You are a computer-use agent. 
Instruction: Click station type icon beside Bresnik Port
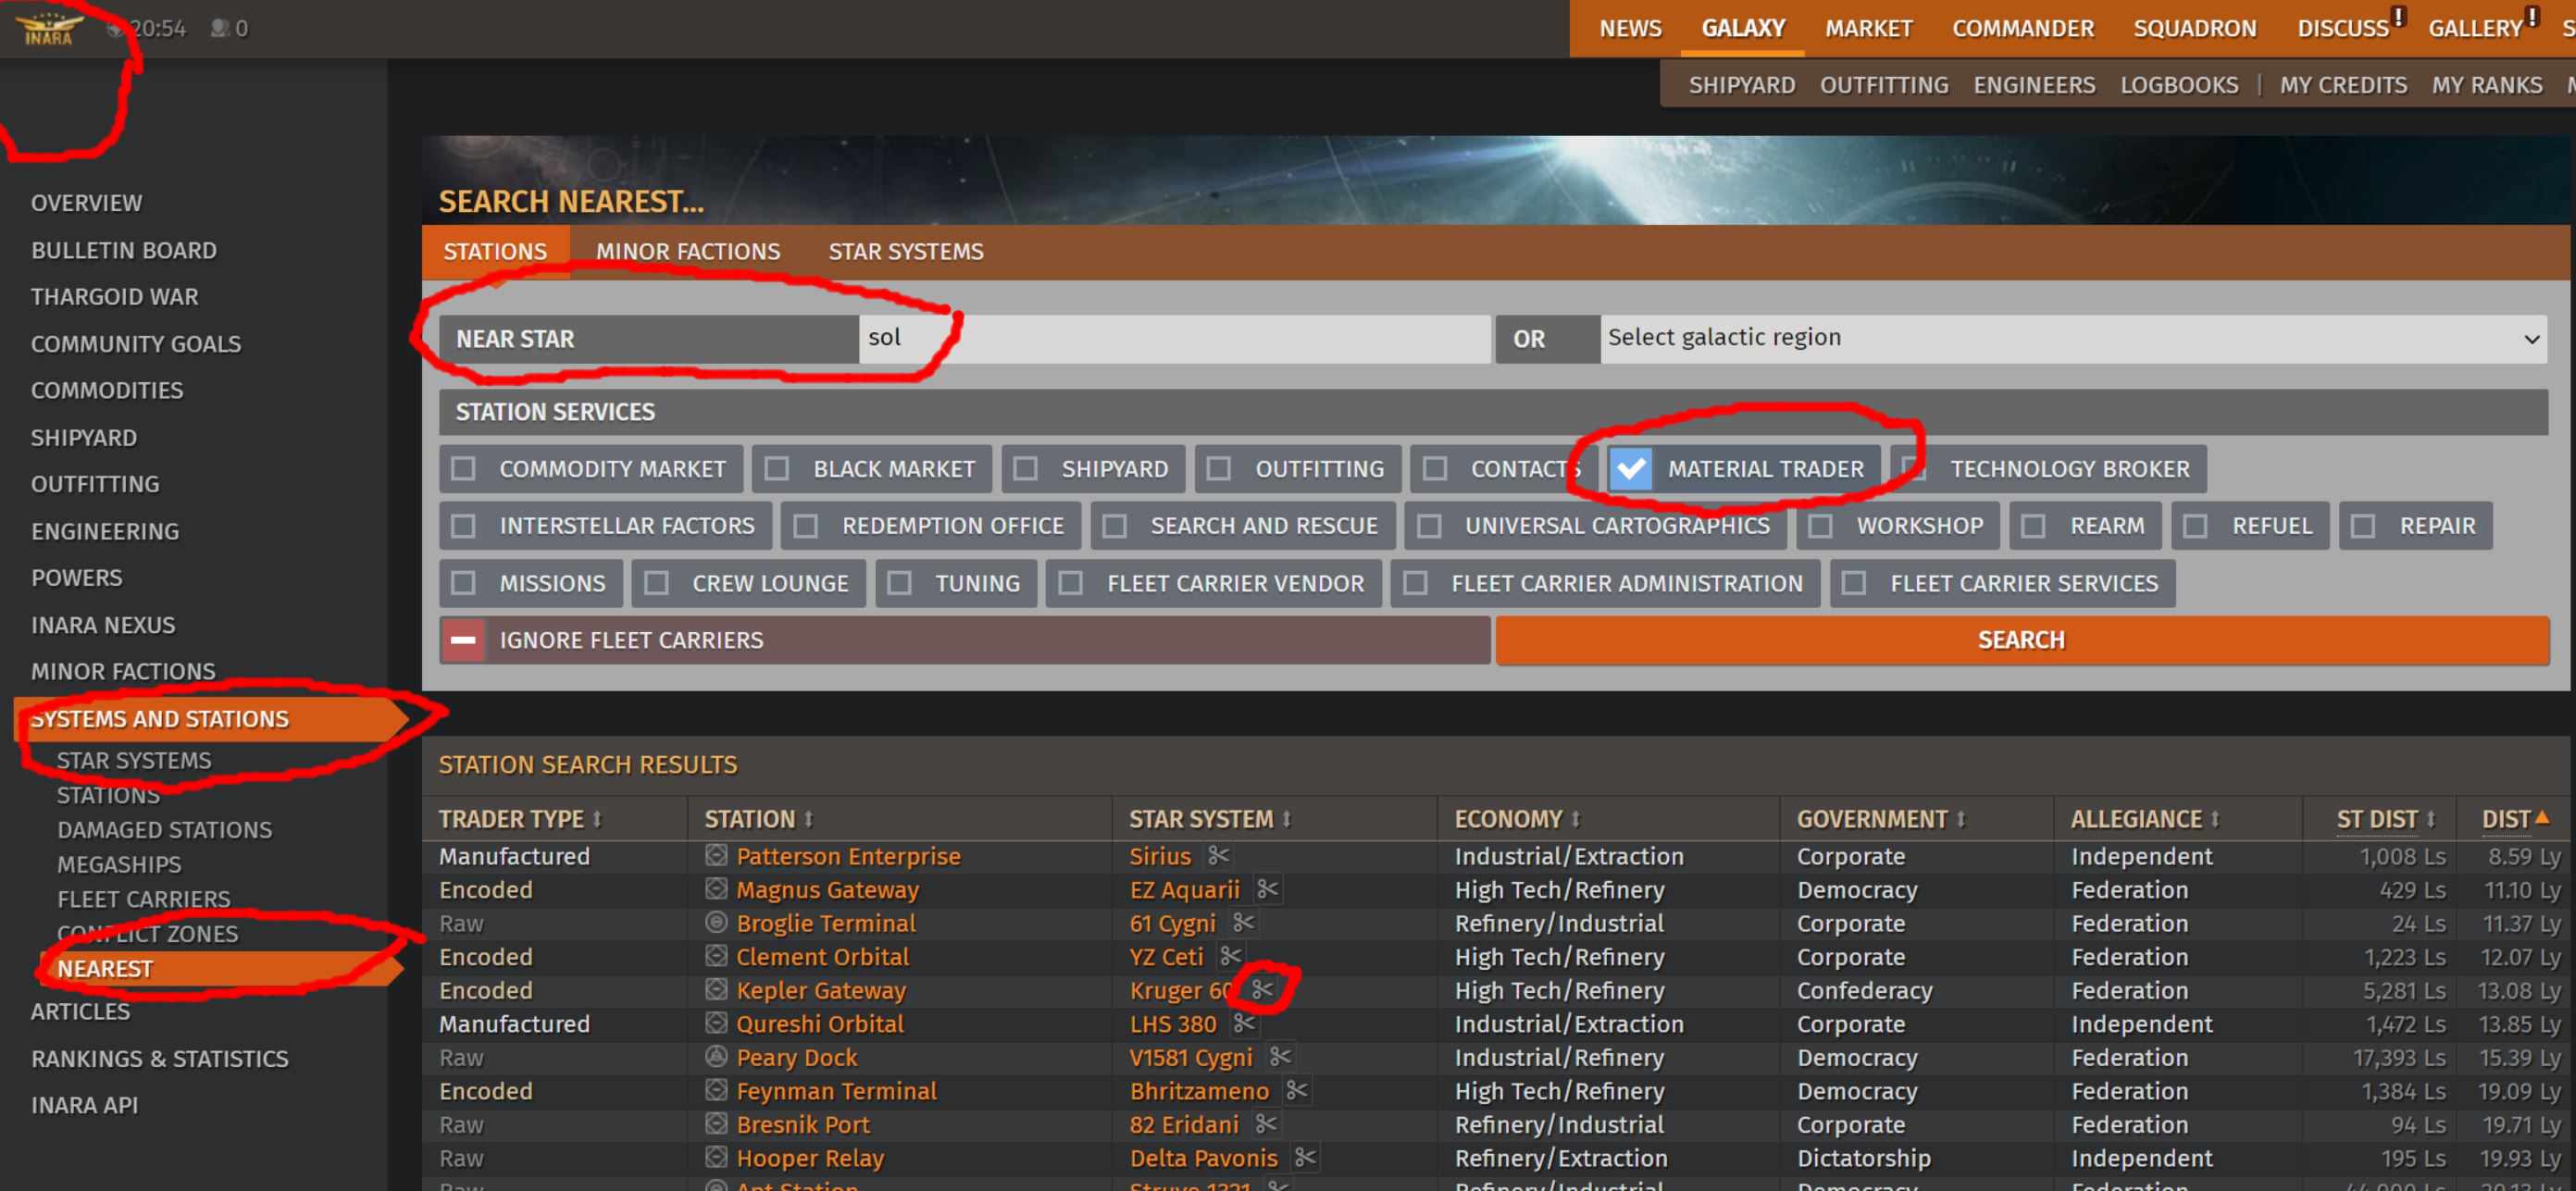pyautogui.click(x=716, y=1123)
